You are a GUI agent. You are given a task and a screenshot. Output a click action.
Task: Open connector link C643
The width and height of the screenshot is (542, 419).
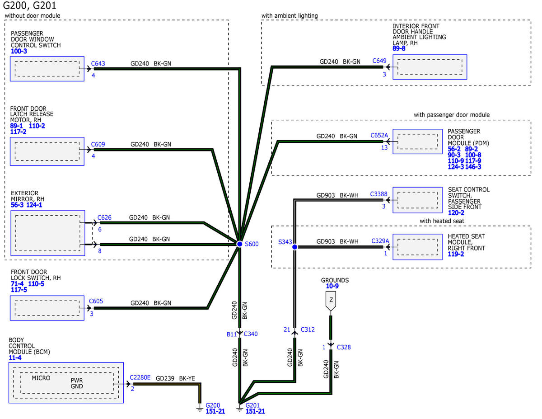point(98,64)
